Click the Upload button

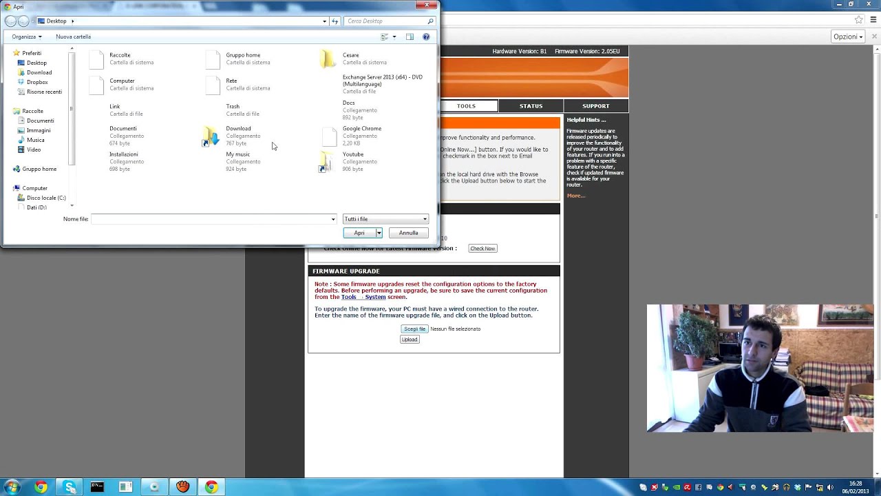pyautogui.click(x=410, y=340)
